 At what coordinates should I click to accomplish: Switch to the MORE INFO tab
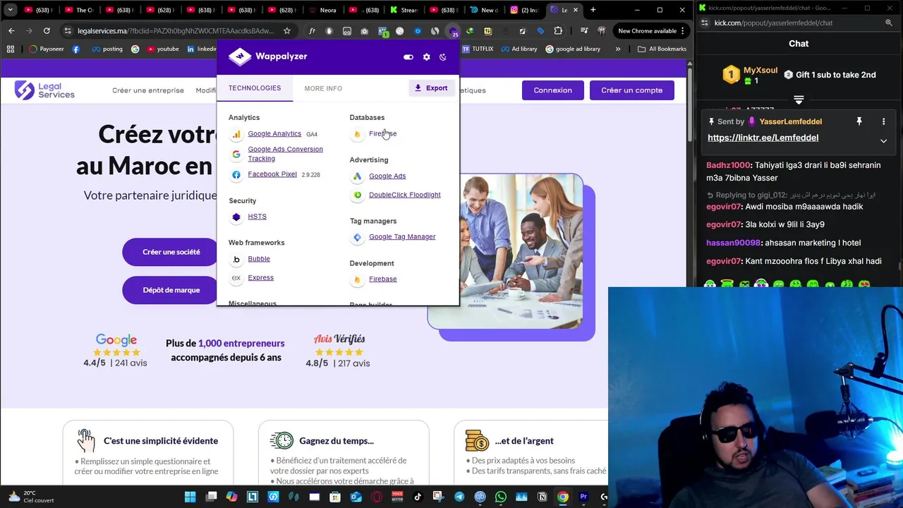pyautogui.click(x=323, y=88)
